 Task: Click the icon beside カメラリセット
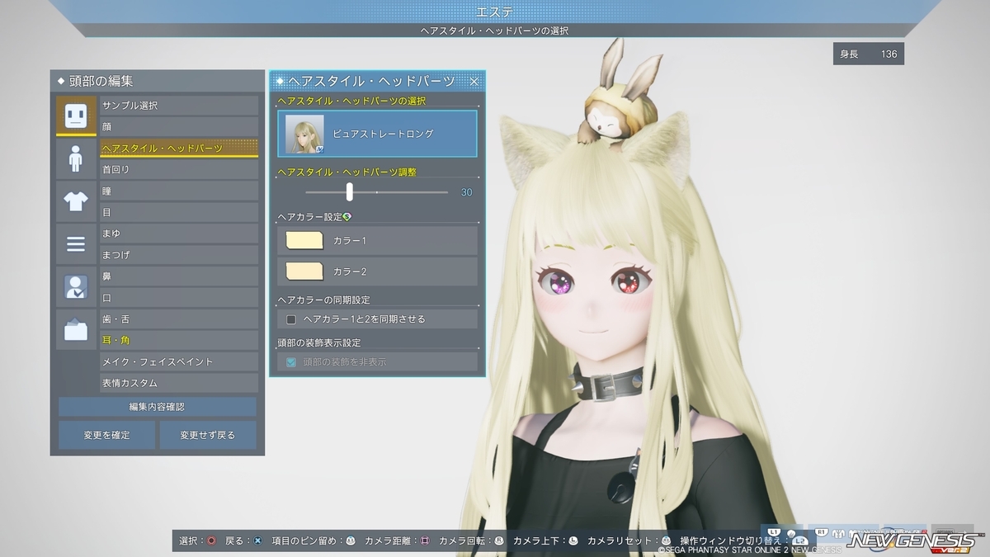tap(666, 540)
